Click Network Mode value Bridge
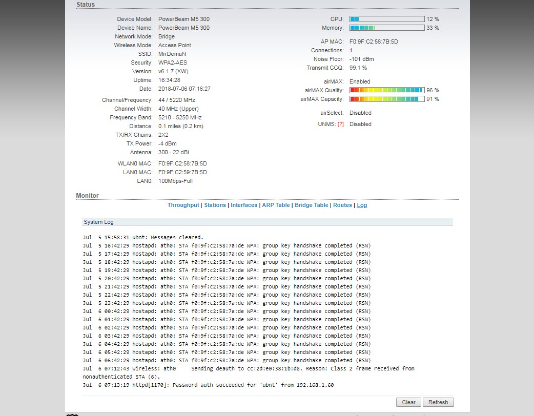 pyautogui.click(x=166, y=36)
